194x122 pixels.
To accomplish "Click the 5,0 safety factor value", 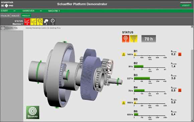I will click(x=173, y=102).
